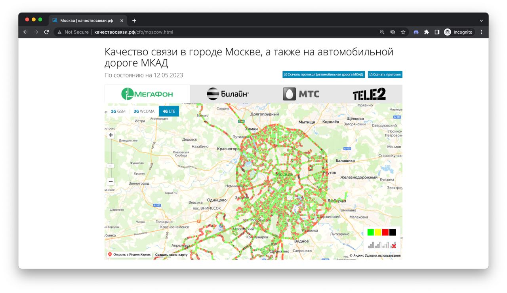
Task: Click the map zoom slider handle
Action: [x=111, y=166]
